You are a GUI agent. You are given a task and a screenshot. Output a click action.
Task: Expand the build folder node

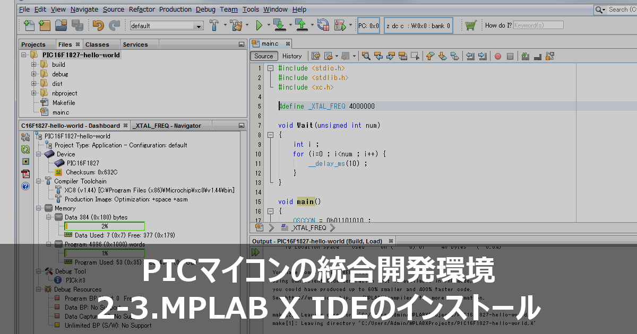coord(34,65)
